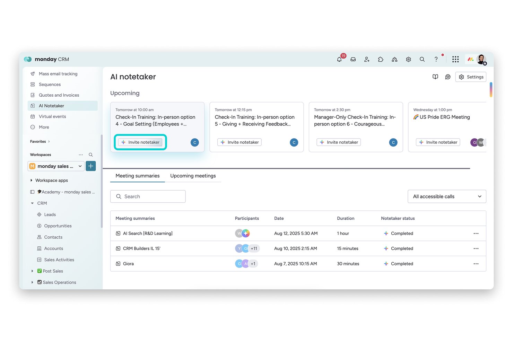Click the Workspaces search icon
The width and height of the screenshot is (513, 342).
(x=90, y=155)
